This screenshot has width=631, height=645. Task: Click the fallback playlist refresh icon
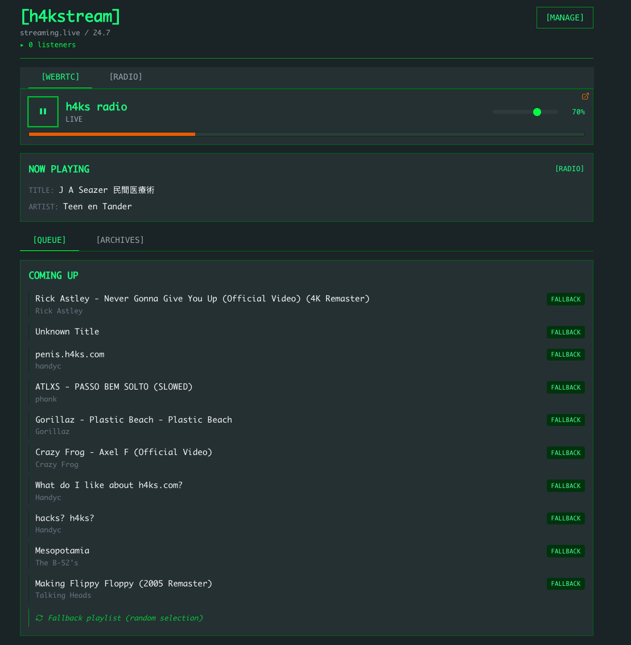click(x=39, y=618)
